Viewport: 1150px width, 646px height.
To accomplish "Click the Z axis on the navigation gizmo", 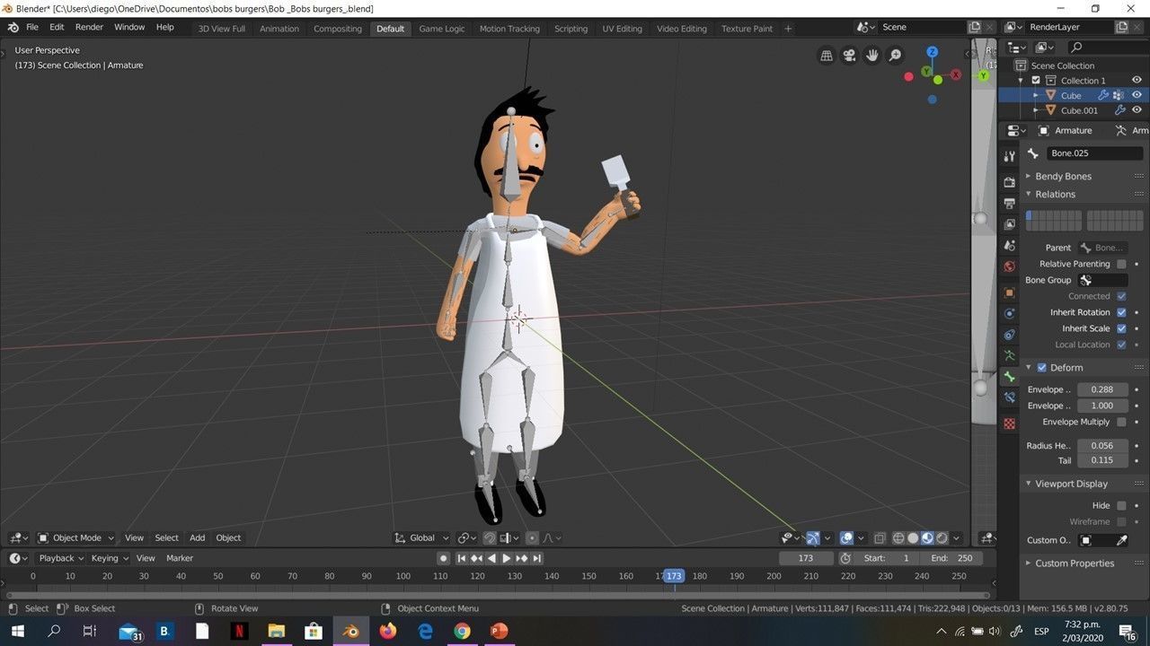I will pos(933,52).
